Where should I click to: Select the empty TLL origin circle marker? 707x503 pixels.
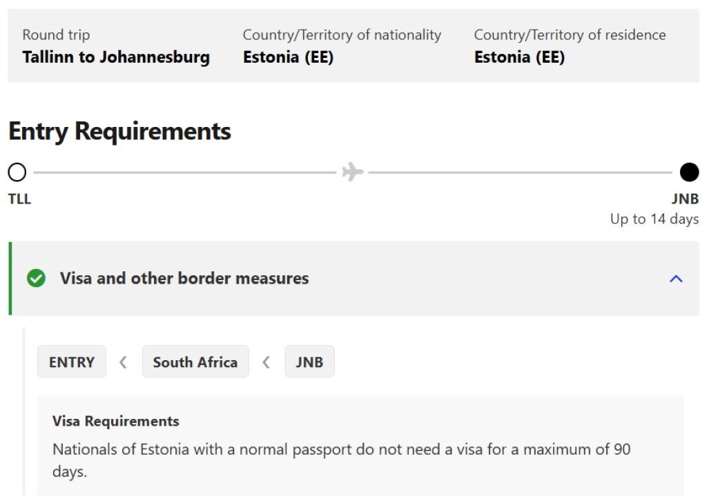[17, 172]
